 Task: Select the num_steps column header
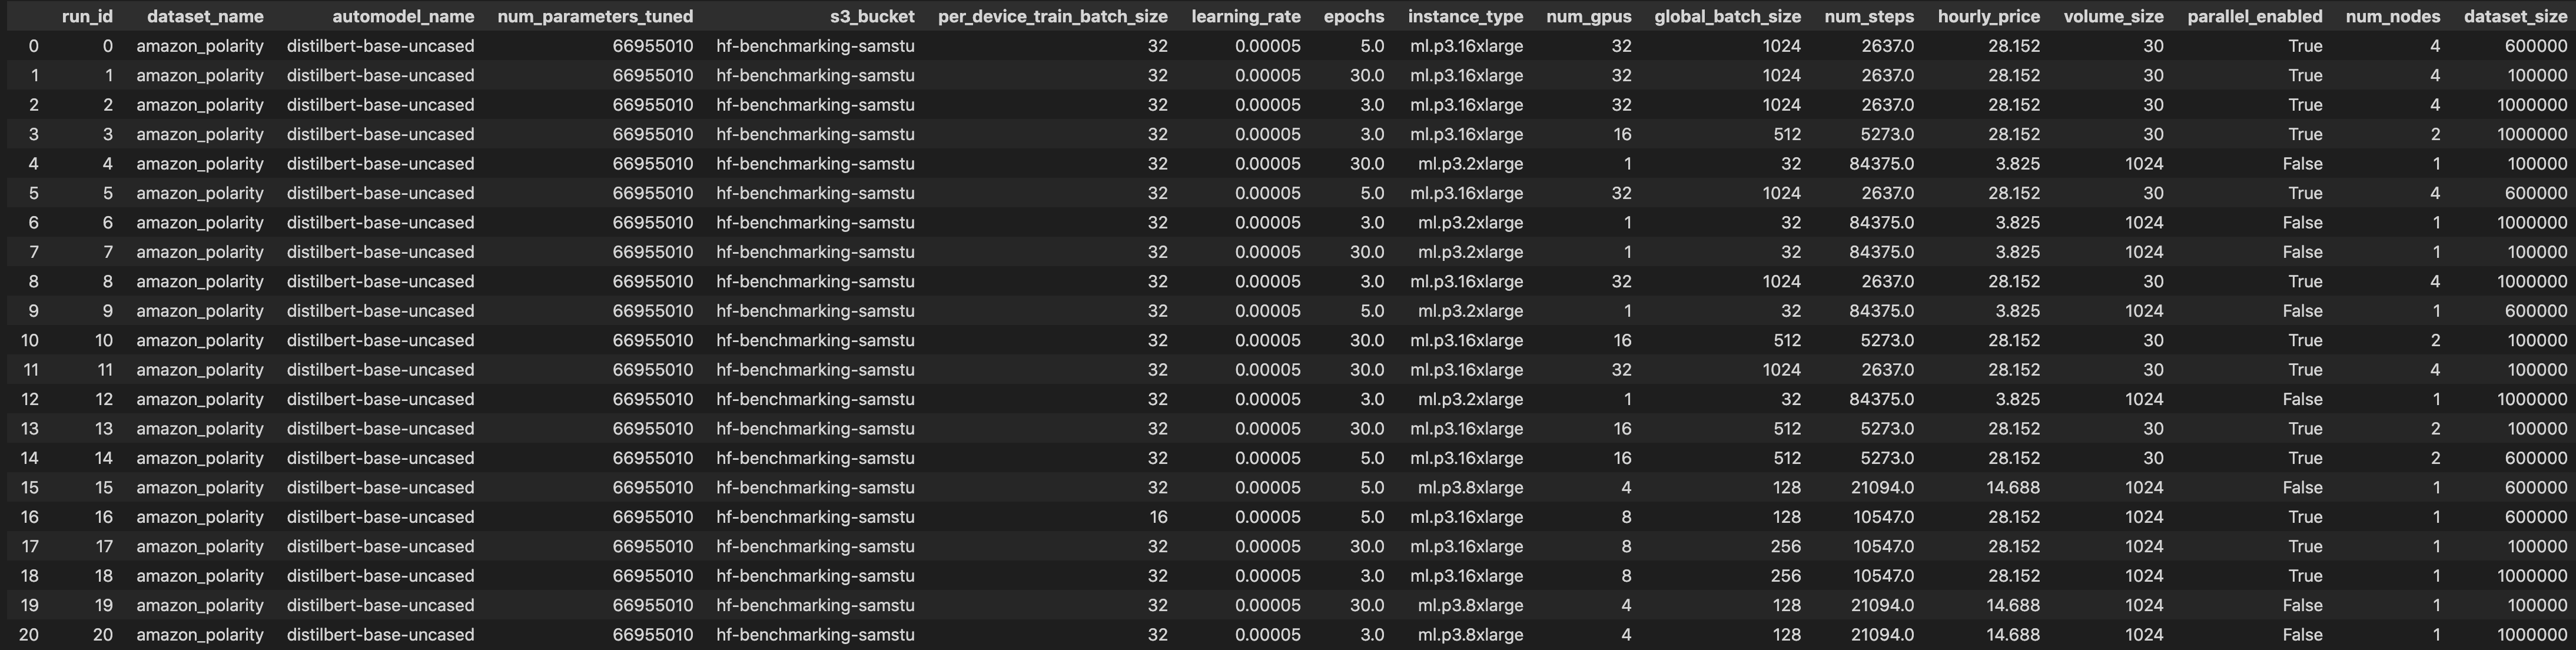pos(1869,16)
